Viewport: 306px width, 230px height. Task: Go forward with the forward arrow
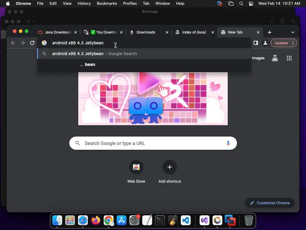tap(23, 43)
